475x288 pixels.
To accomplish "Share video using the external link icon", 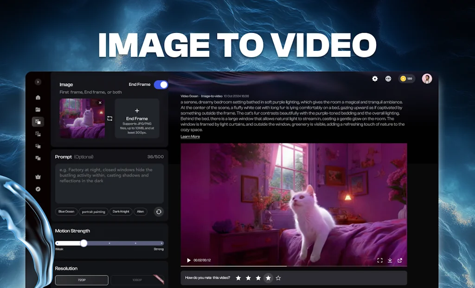I will click(400, 260).
